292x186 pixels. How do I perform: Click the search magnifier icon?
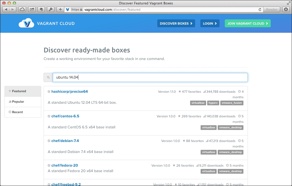click(x=48, y=77)
